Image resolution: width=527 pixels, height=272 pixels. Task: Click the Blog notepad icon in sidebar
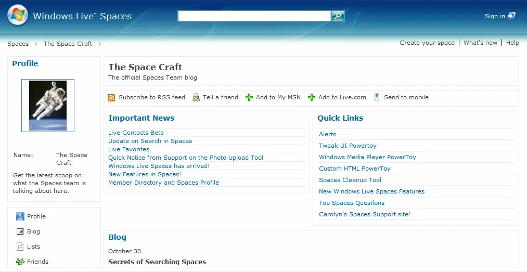coord(20,231)
